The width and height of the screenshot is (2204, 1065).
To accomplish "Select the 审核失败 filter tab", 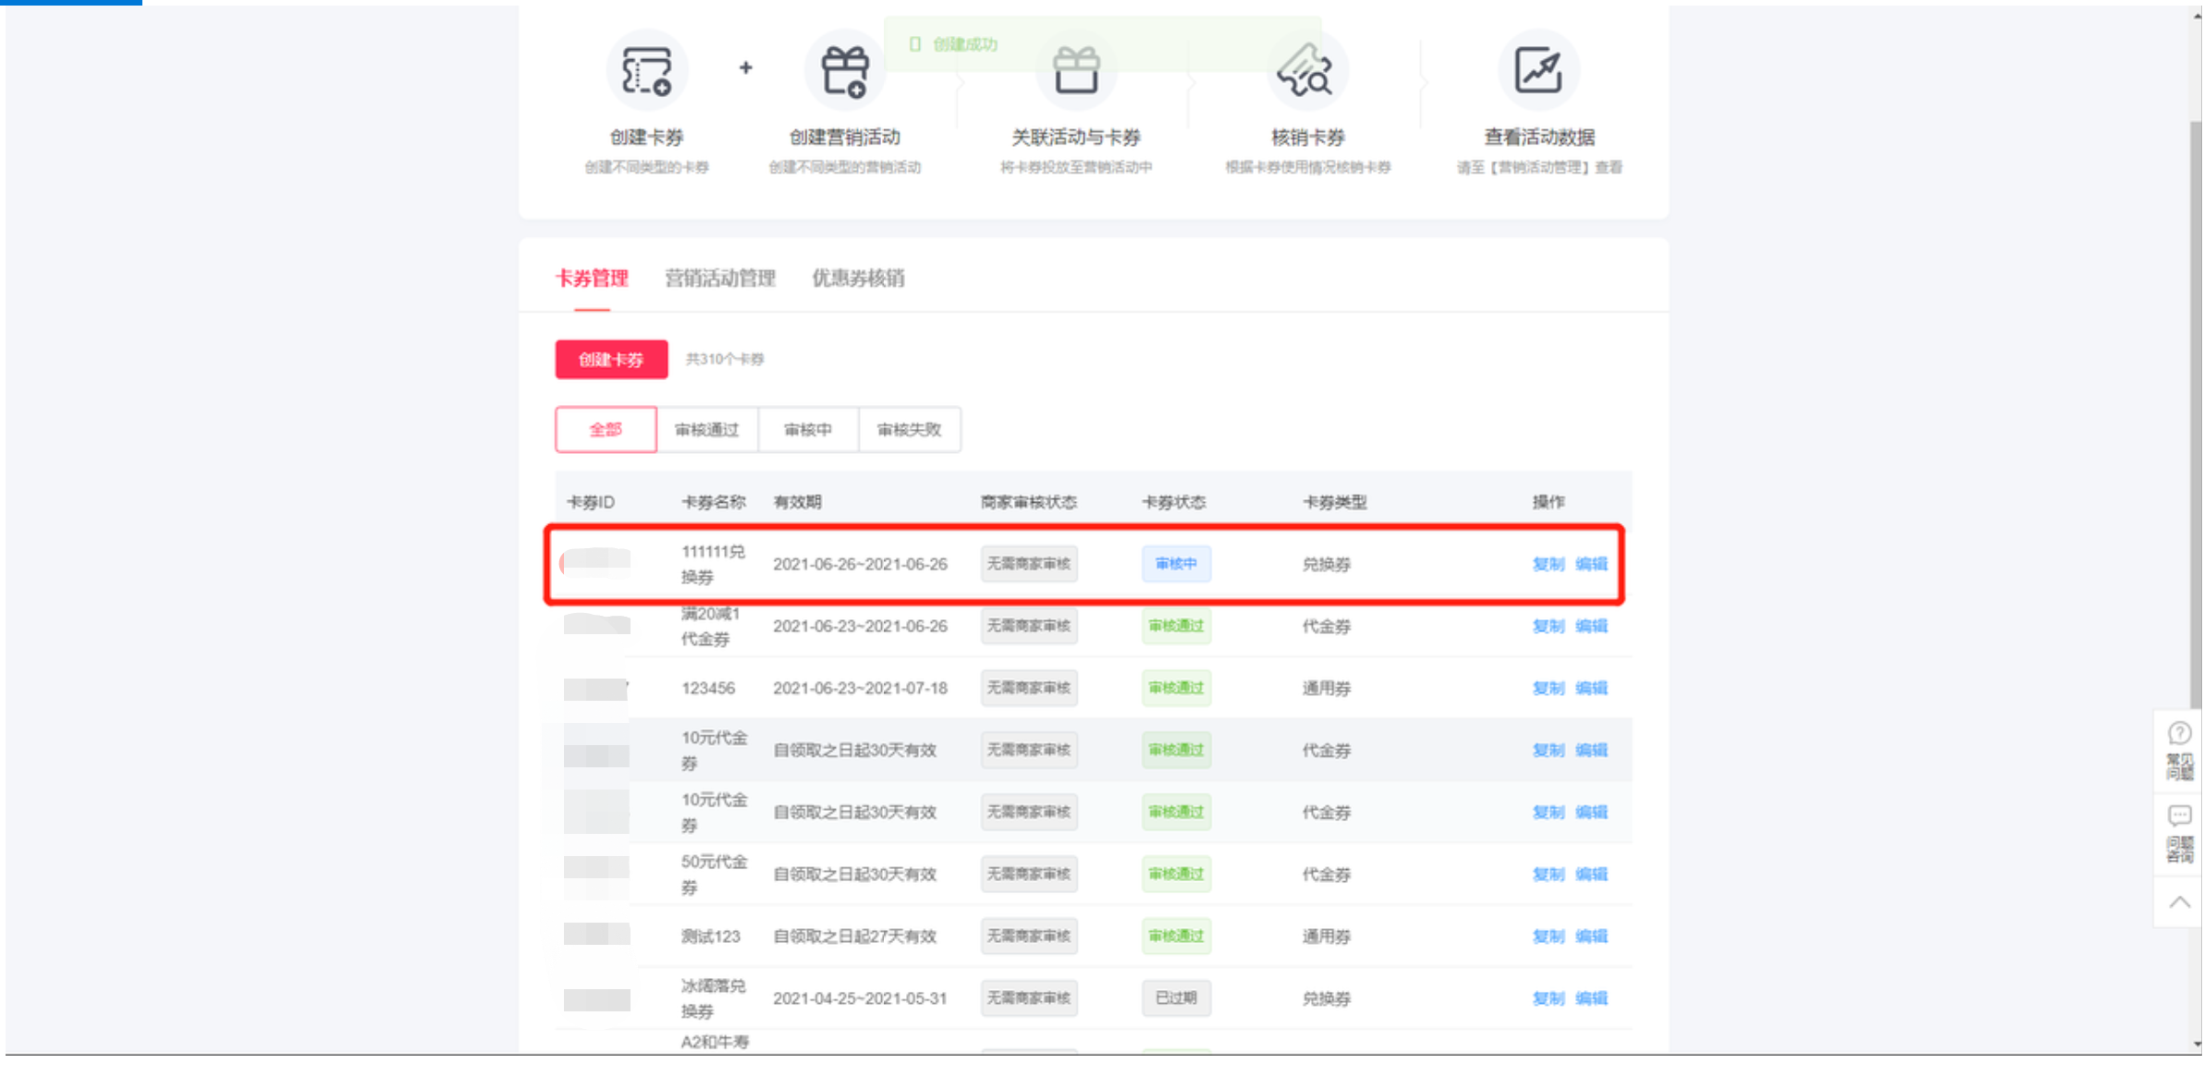I will click(909, 430).
